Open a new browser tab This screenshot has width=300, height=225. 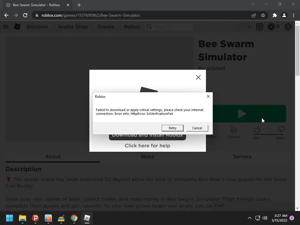click(79, 5)
